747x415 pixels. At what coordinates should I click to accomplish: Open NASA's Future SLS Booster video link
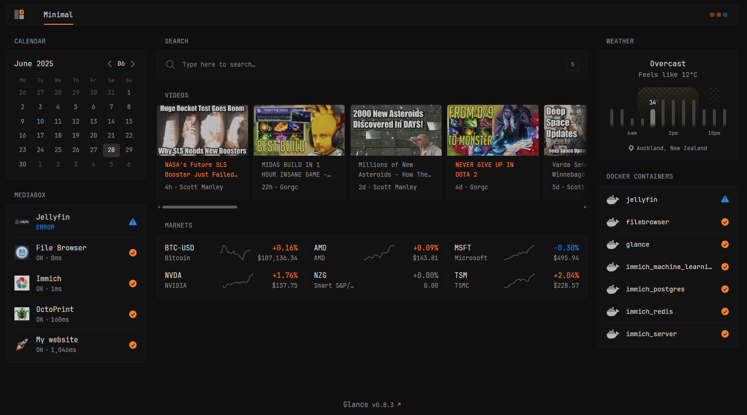(201, 170)
